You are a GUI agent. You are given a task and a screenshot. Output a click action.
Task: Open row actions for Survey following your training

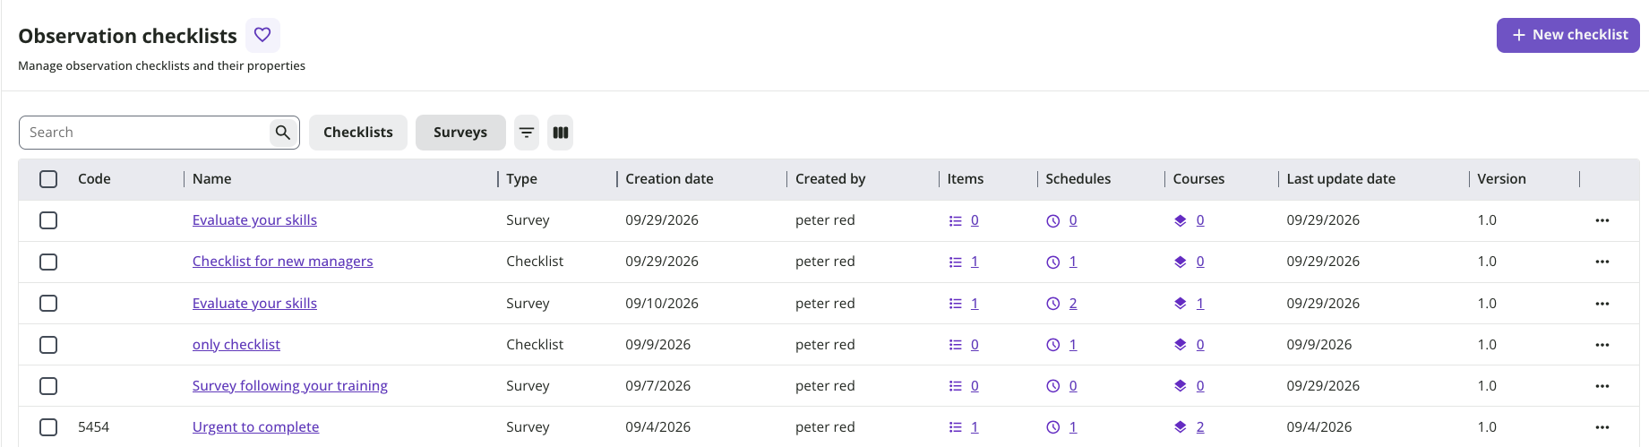(1602, 386)
